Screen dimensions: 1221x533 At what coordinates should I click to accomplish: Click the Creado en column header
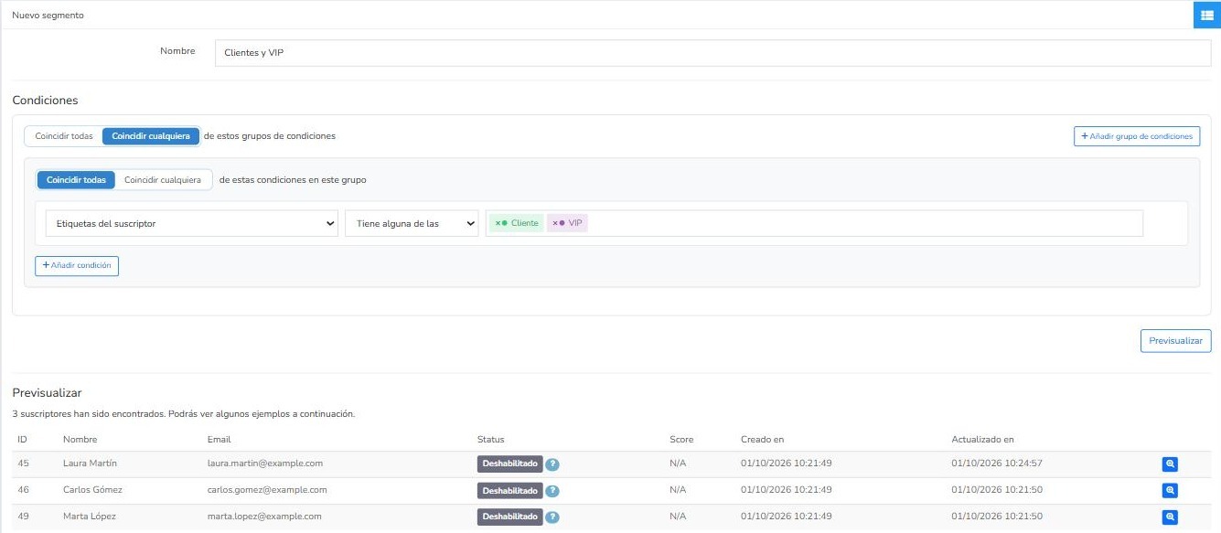(762, 440)
